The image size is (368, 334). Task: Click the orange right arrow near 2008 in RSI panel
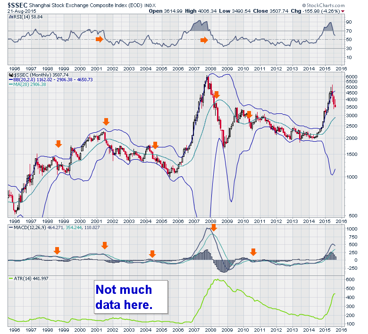[x=204, y=41]
